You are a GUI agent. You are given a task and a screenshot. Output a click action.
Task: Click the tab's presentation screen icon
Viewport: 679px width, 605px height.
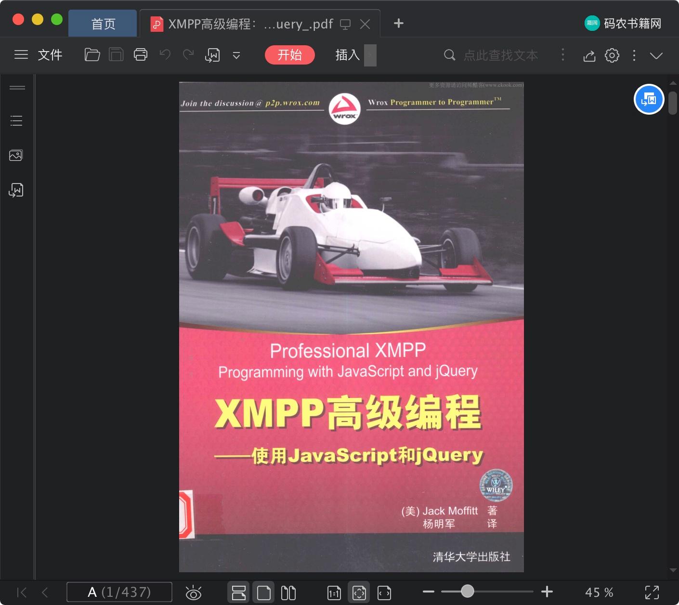tap(345, 24)
